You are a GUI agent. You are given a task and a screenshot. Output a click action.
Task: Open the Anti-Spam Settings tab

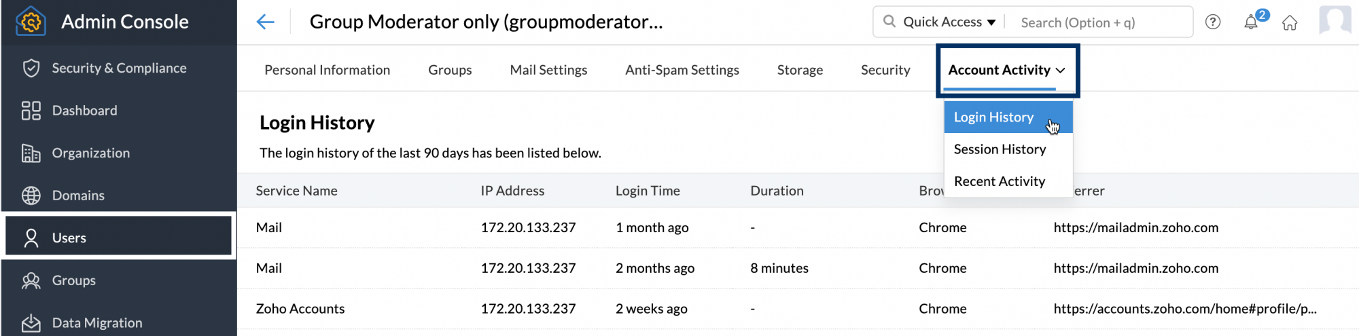(682, 70)
